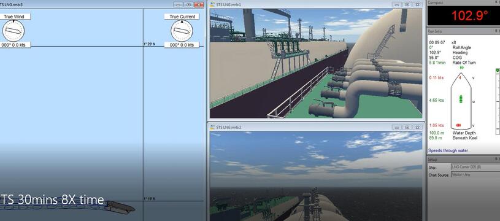Click the bow speed '0.11 kts'
Screen dimensions: 500x221
(x=436, y=78)
